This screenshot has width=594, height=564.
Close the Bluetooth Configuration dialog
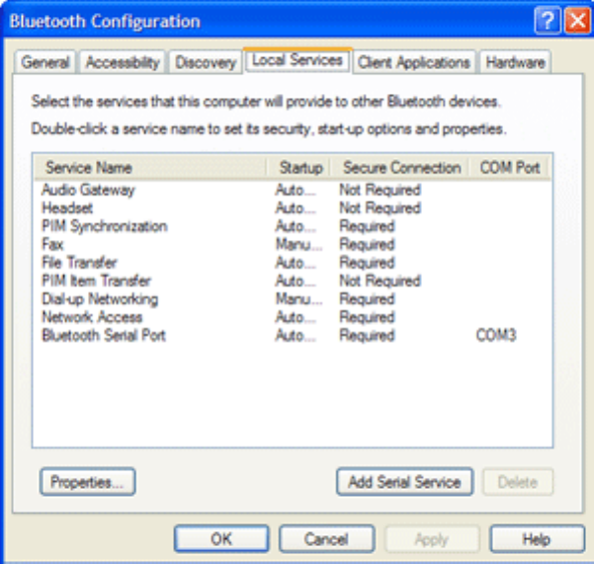(577, 21)
